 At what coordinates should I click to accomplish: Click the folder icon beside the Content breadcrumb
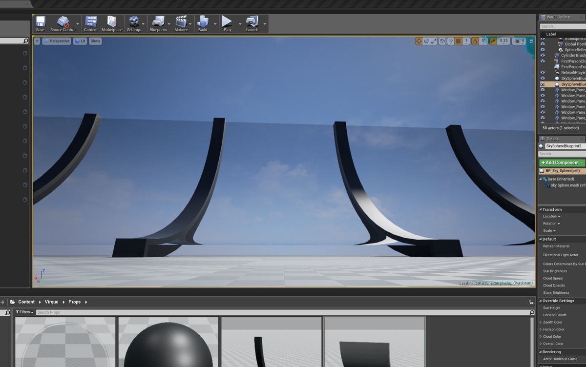13,302
